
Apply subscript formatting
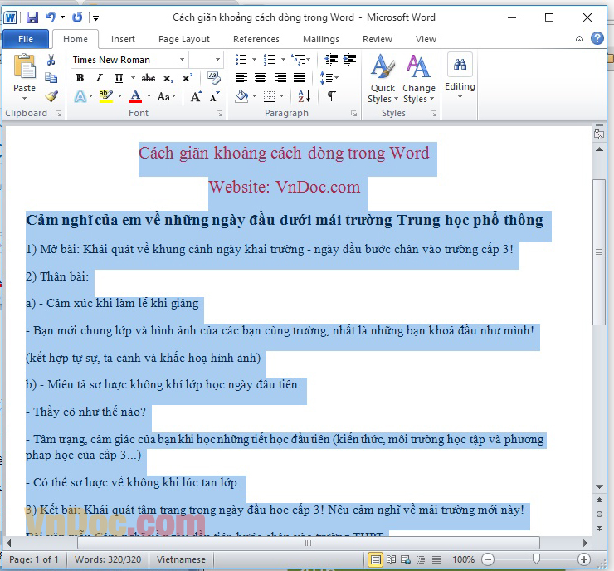point(168,78)
